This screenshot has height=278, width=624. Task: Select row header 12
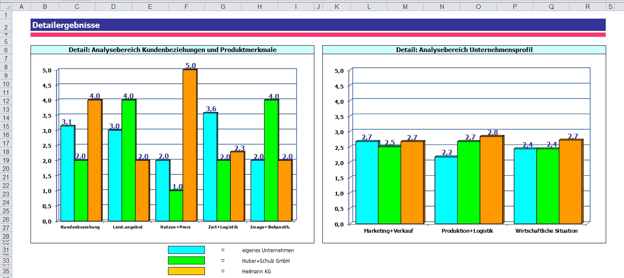[x=6, y=101]
